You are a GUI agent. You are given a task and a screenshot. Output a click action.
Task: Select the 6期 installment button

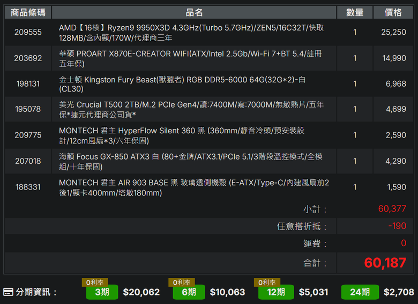point(189,292)
